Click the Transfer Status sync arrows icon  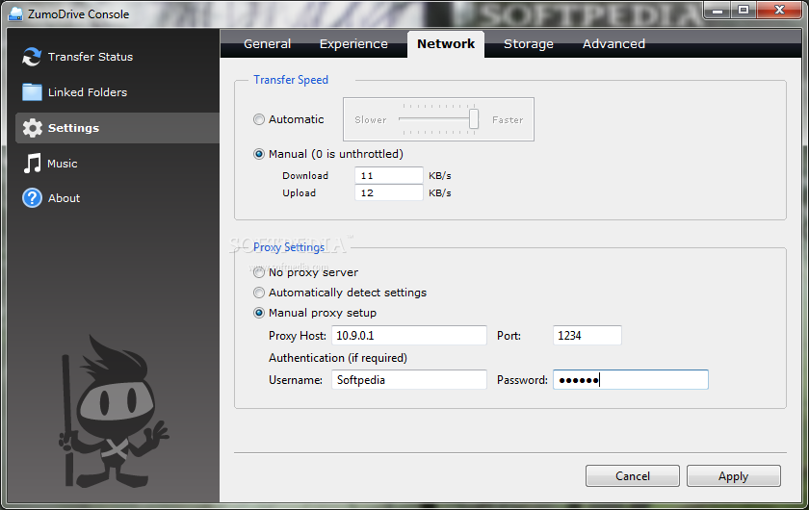pyautogui.click(x=32, y=57)
